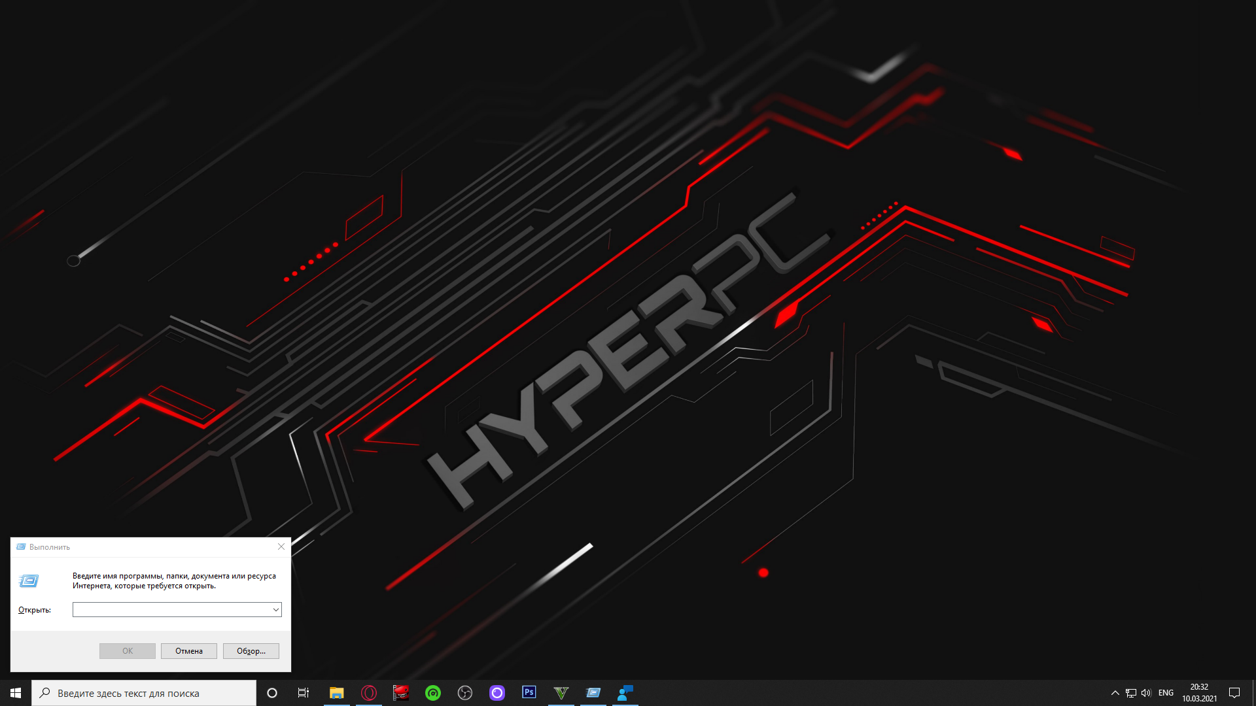
Task: Click the Cortana circle button
Action: [x=272, y=693]
